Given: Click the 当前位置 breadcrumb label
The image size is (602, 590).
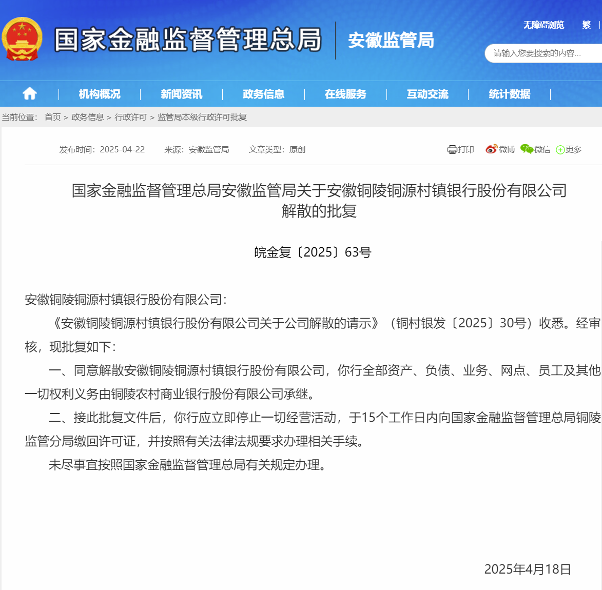Looking at the screenshot, I should (x=20, y=117).
